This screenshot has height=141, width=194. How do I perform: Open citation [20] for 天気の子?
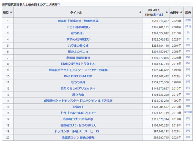188,106
